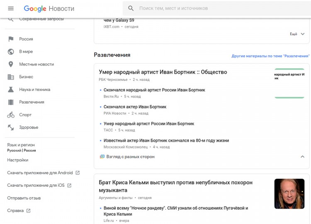Viewport: 311px width, 224px height.
Task: Click the film strip icon for Развлечения
Action: coord(11,102)
